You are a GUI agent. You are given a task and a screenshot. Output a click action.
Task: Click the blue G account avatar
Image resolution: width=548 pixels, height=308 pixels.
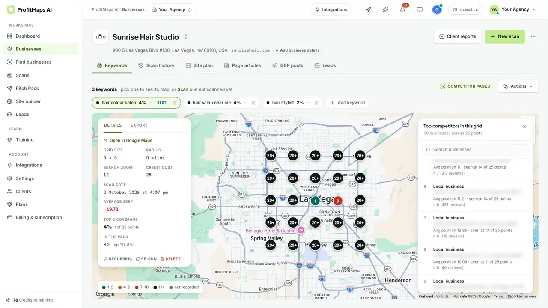pos(437,9)
